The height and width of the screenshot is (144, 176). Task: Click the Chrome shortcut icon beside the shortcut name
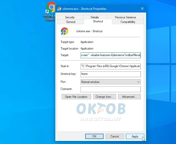pos(64,31)
